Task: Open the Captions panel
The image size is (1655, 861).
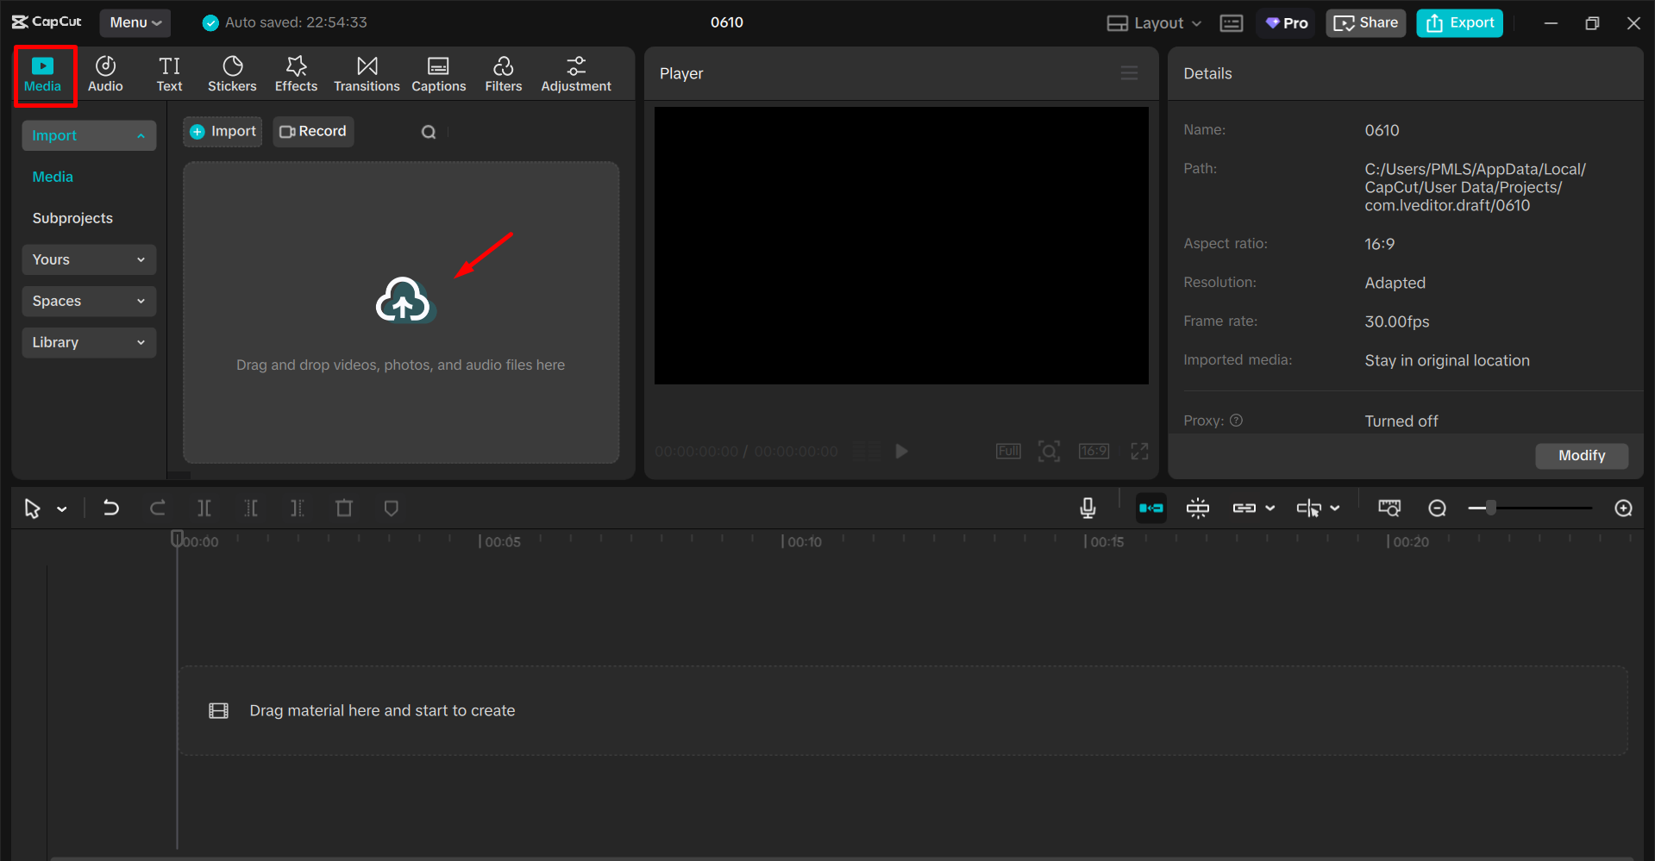Action: tap(438, 72)
